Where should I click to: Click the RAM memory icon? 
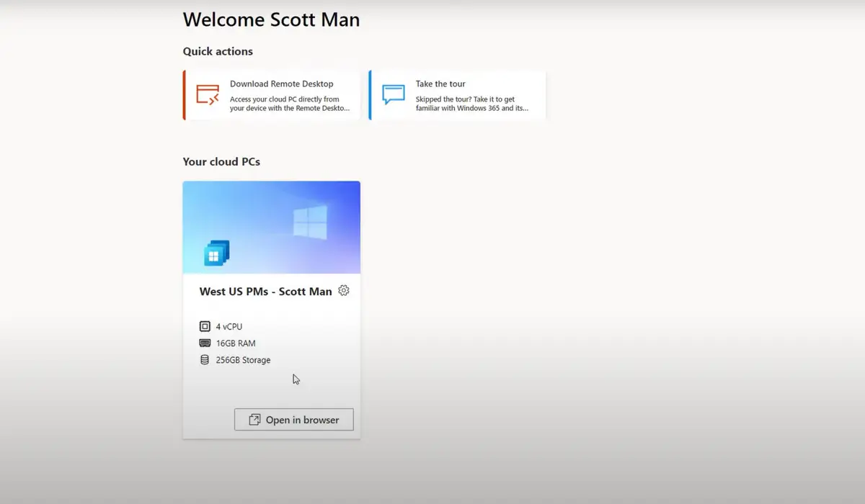click(205, 343)
